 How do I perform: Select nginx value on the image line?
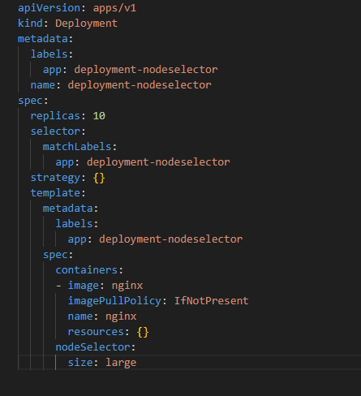pos(127,286)
